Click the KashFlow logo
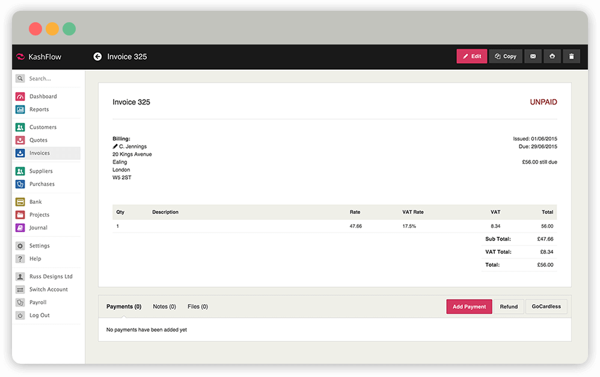 click(x=38, y=56)
